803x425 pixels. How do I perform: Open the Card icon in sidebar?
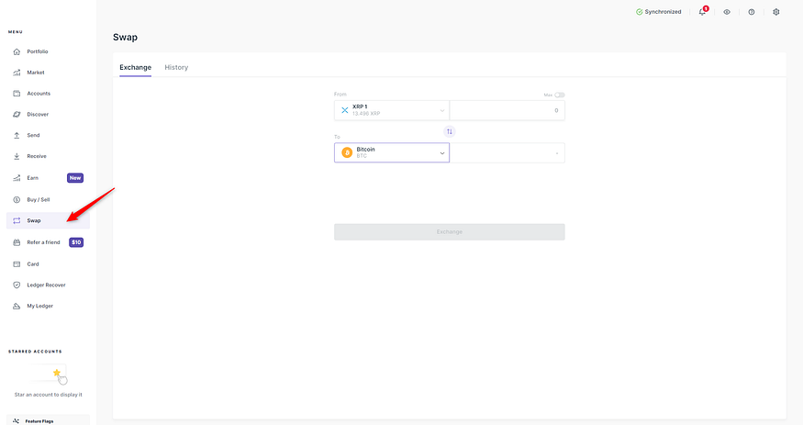(17, 264)
